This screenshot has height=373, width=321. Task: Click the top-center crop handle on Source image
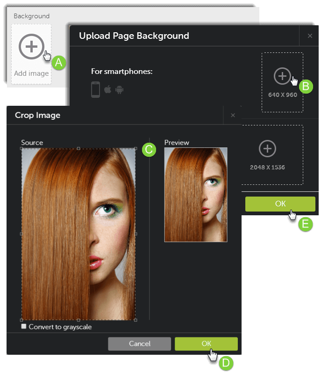[78, 148]
